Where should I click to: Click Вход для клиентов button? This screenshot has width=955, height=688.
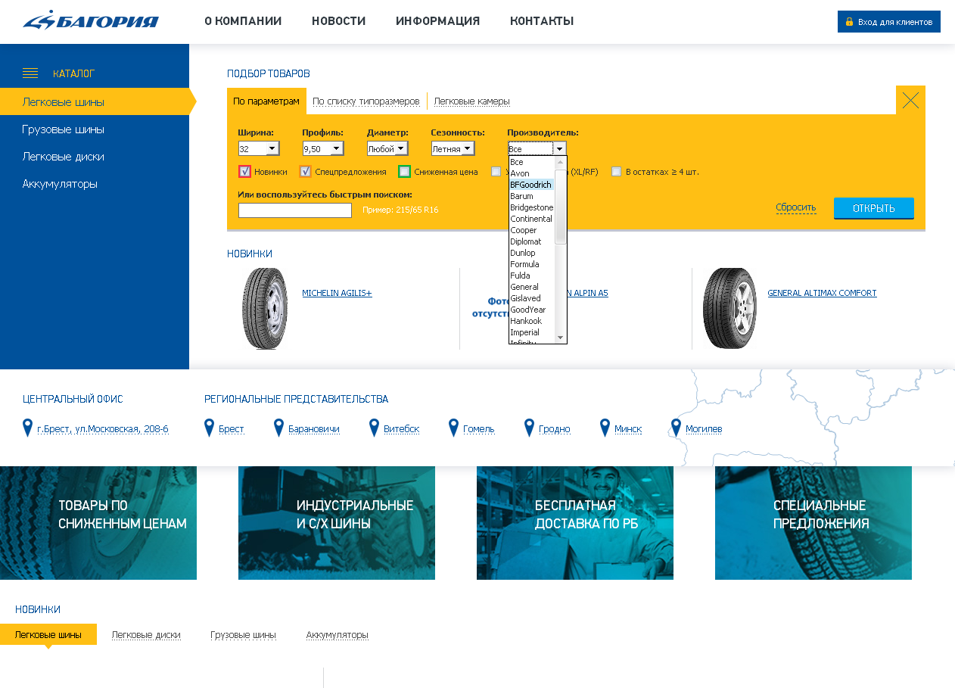coord(889,22)
